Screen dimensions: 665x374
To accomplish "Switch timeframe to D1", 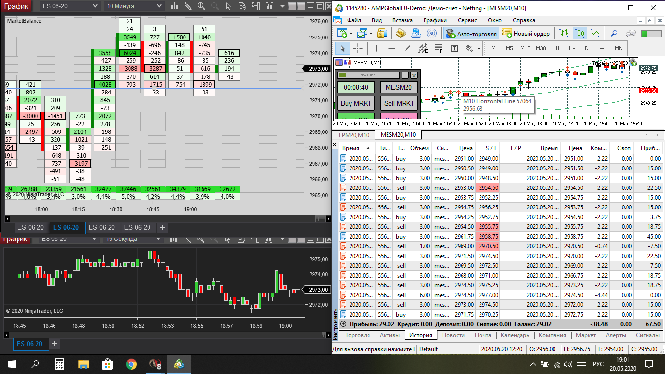I will pyautogui.click(x=588, y=48).
